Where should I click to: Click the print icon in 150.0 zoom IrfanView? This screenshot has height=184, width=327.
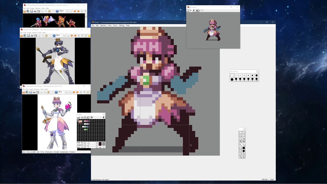click(x=35, y=11)
